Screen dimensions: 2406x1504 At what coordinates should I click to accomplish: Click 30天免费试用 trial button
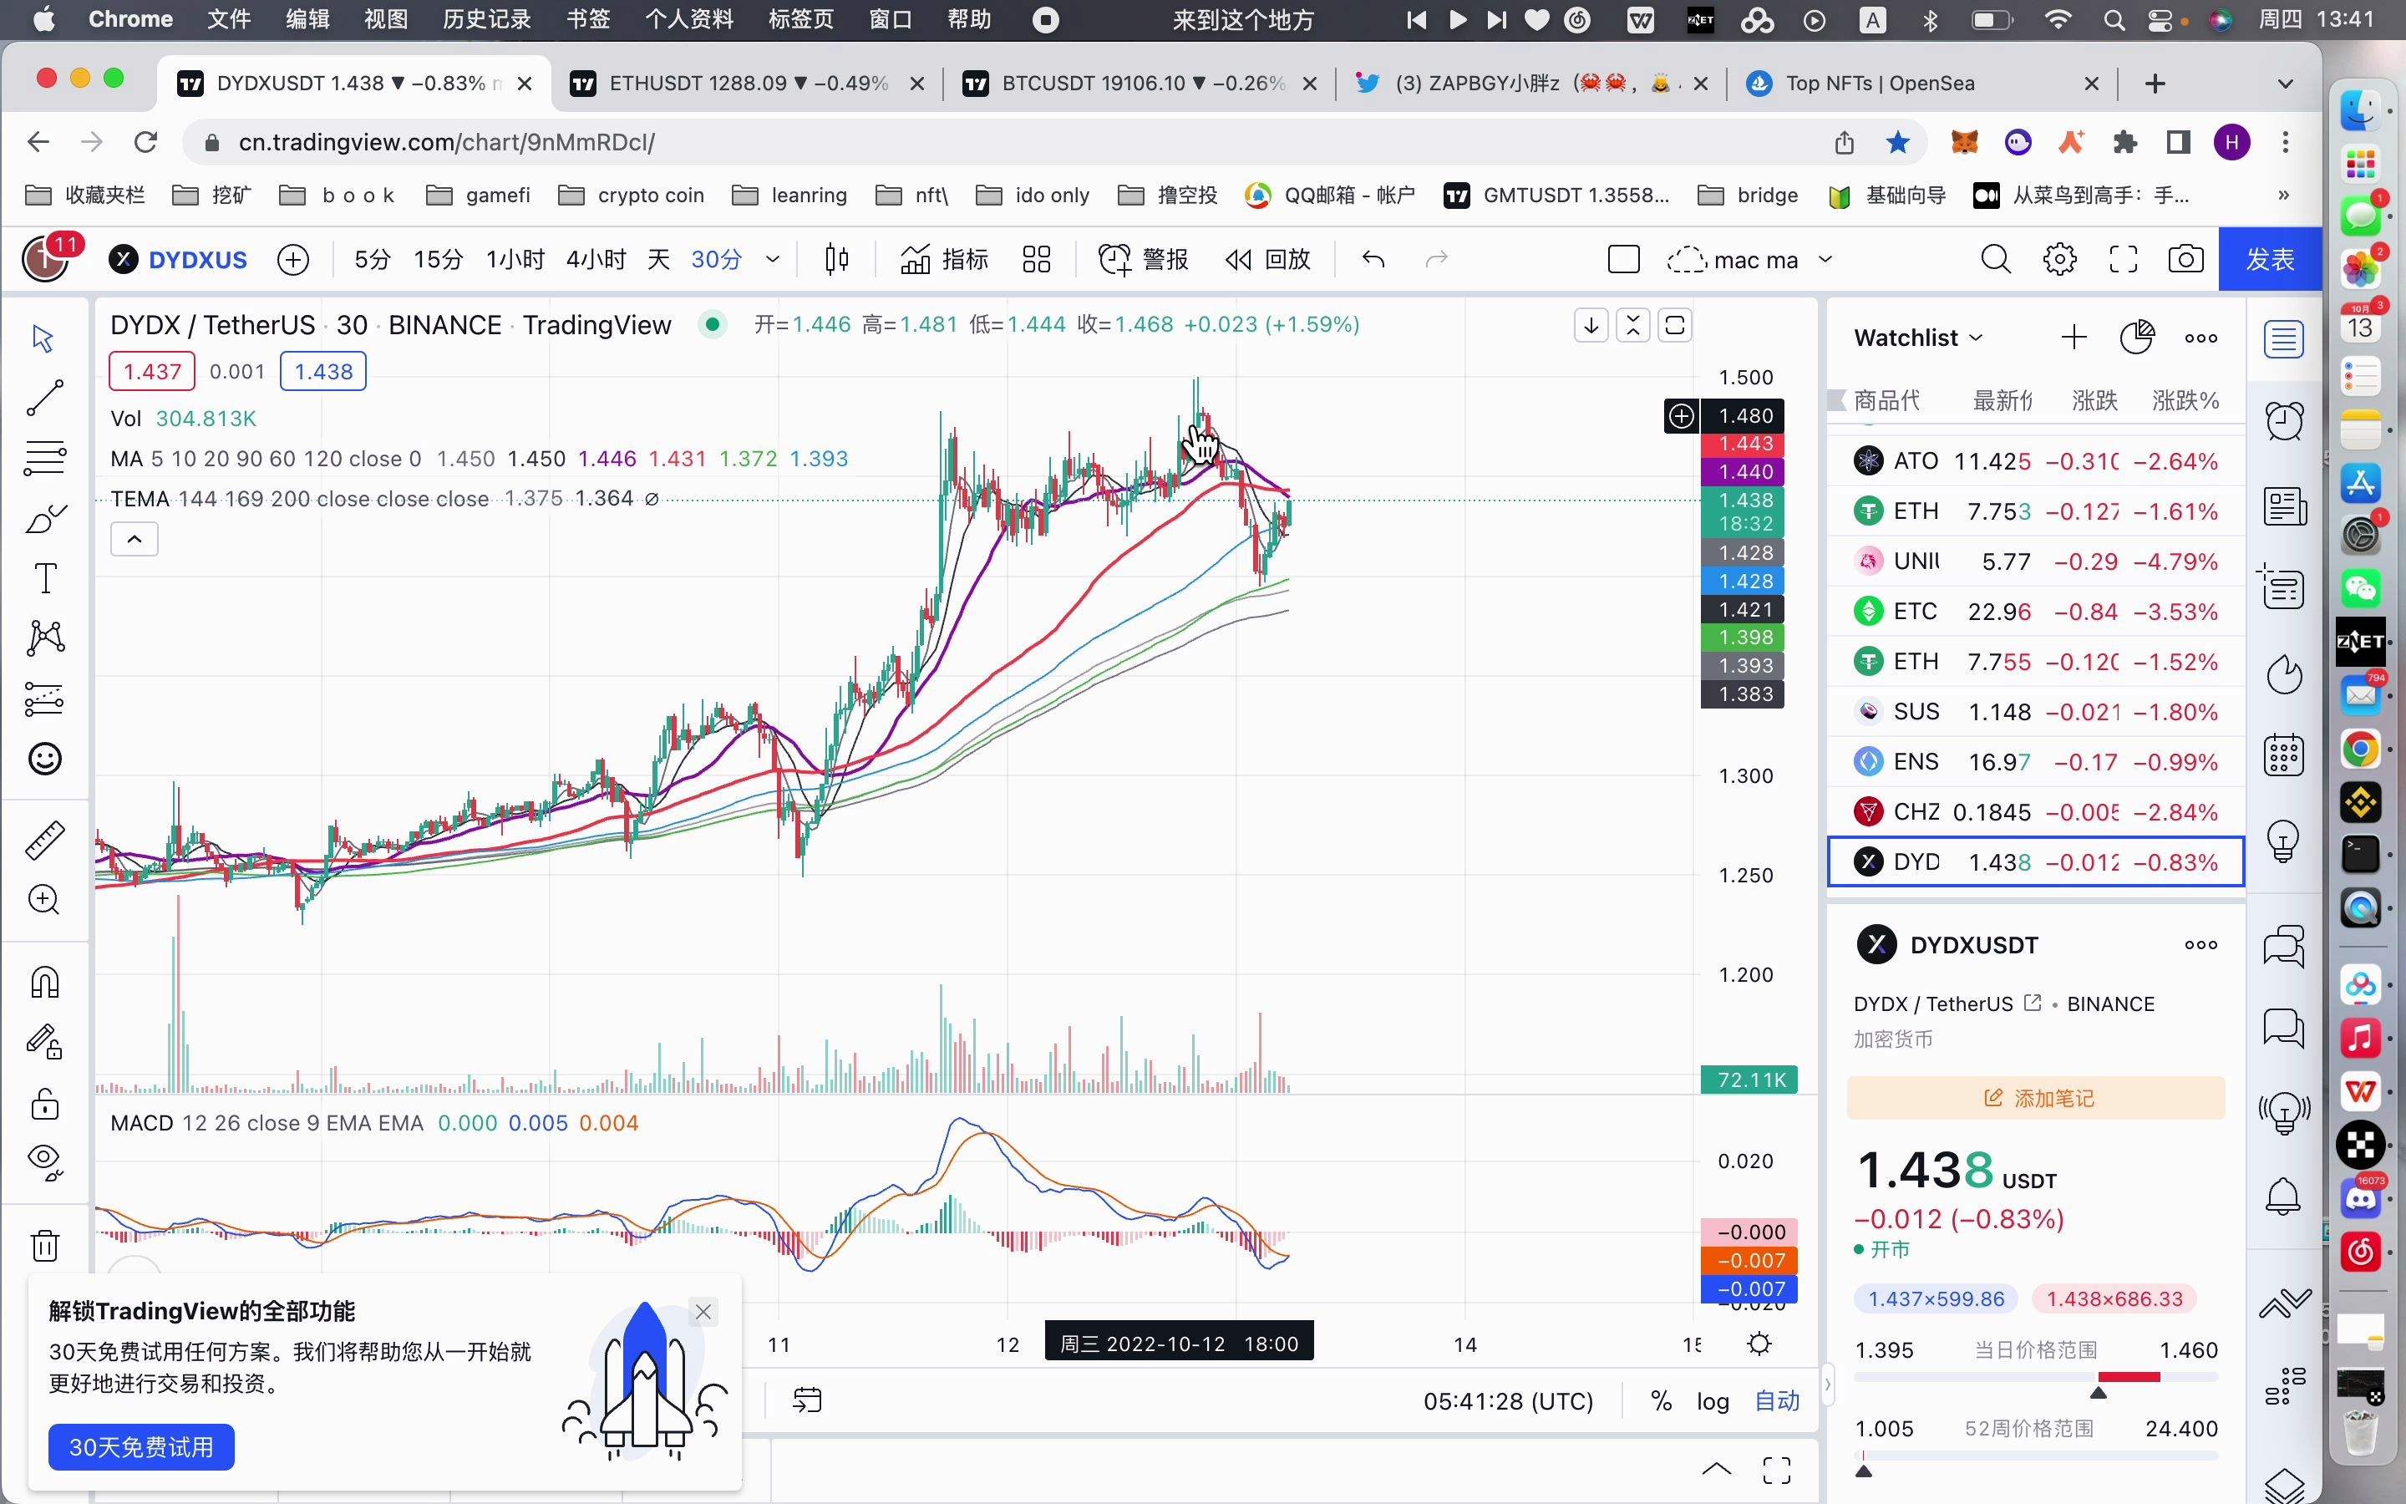(x=139, y=1447)
